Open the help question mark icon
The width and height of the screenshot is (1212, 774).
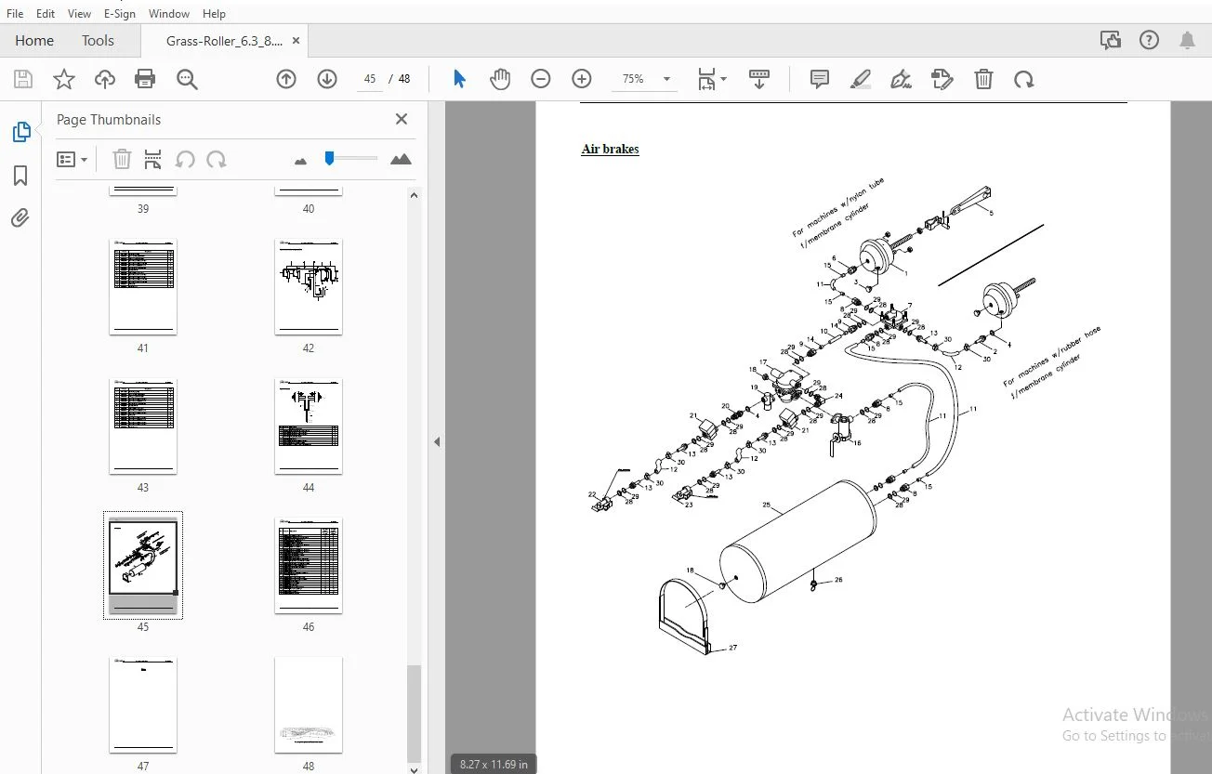tap(1150, 41)
